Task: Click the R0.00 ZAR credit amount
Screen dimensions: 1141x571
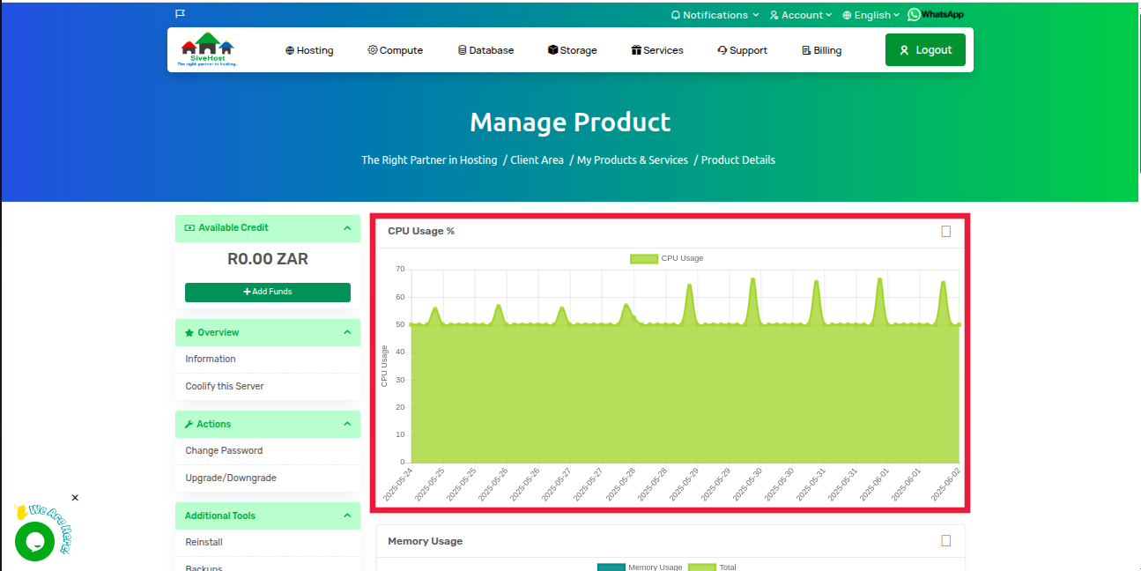Action: point(268,259)
